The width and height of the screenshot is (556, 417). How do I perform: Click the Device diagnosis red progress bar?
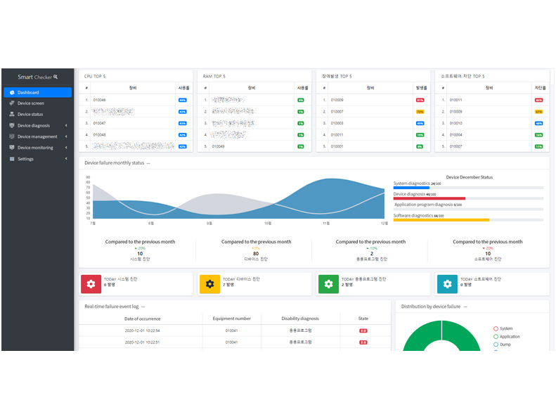[x=429, y=198]
